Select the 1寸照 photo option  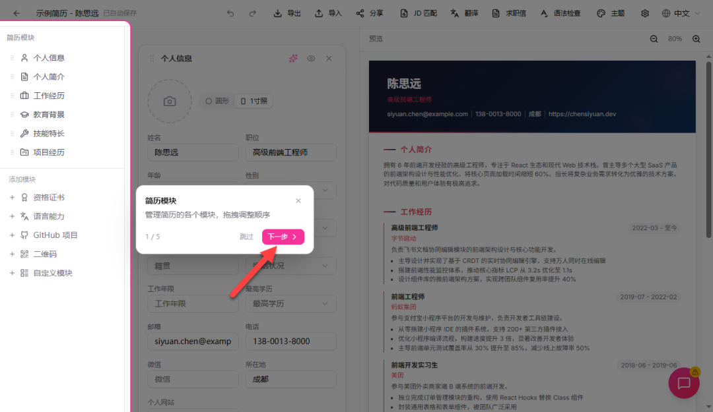pyautogui.click(x=254, y=102)
